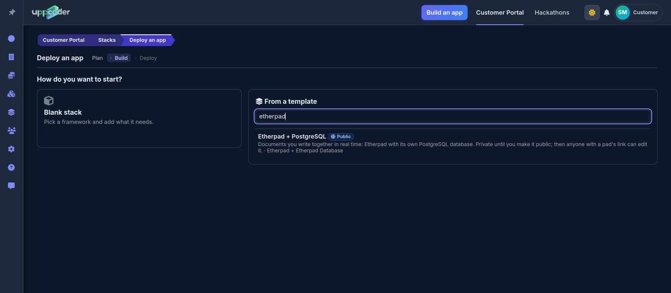Go to the Deploy step
The width and height of the screenshot is (671, 293).
[x=148, y=58]
